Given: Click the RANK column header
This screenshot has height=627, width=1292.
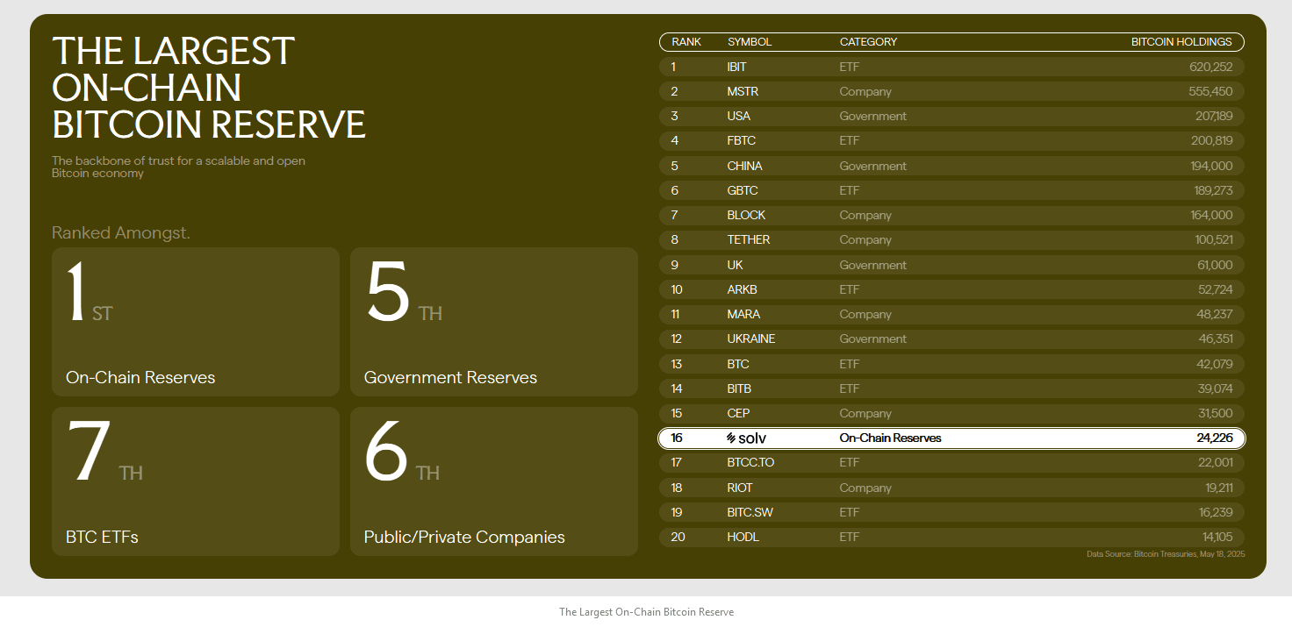Looking at the screenshot, I should (686, 42).
